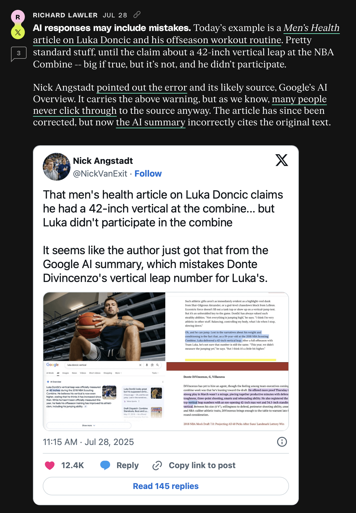Open 'the AI summary' link
Screen dimensions: 356x513
(151, 122)
